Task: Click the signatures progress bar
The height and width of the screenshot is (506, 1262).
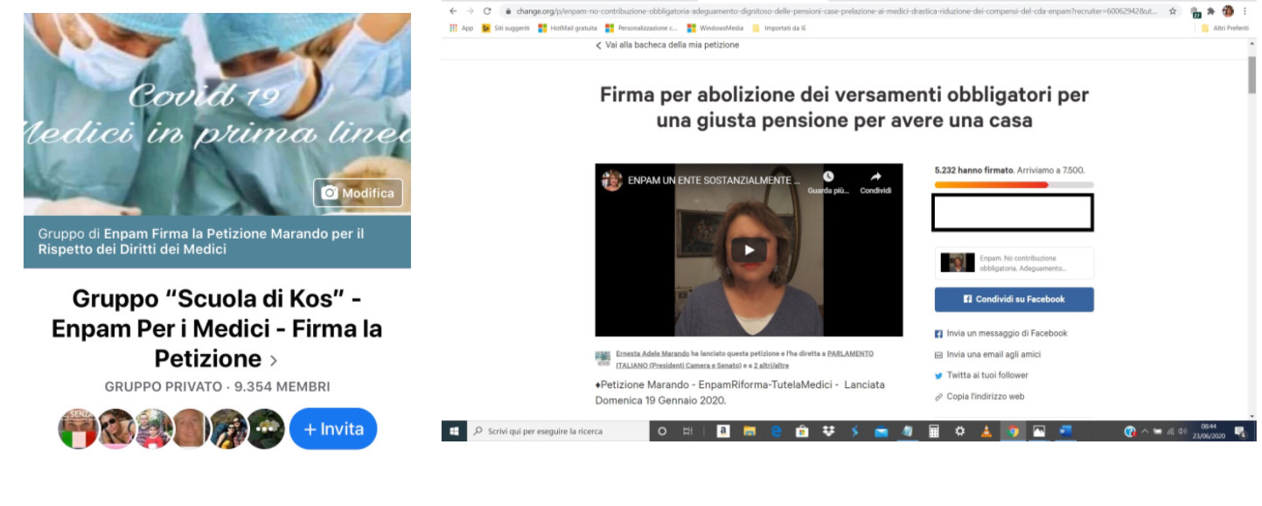Action: [x=1014, y=184]
